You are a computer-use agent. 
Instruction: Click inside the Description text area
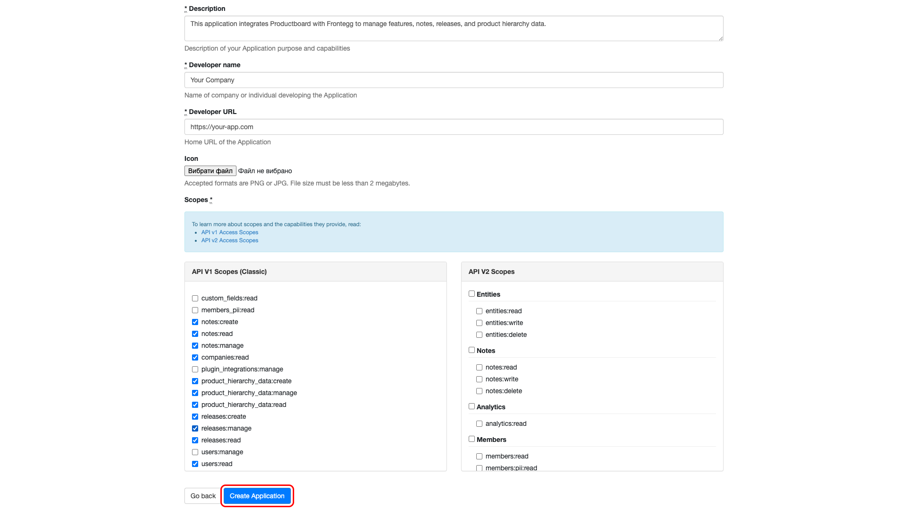[454, 28]
